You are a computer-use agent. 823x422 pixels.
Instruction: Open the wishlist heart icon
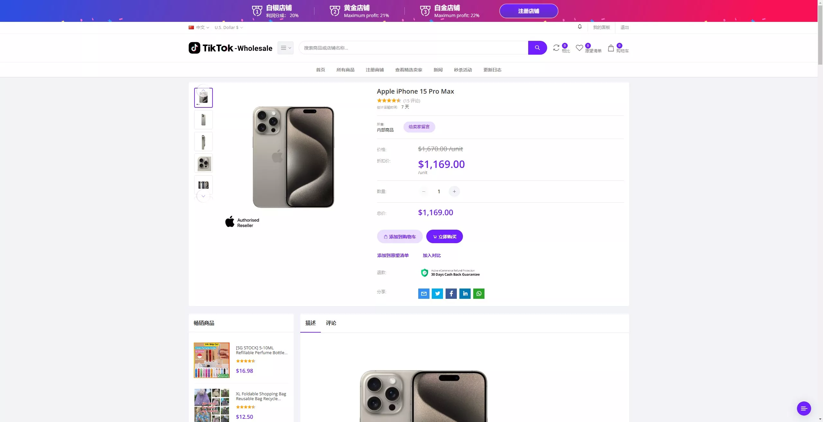click(579, 48)
